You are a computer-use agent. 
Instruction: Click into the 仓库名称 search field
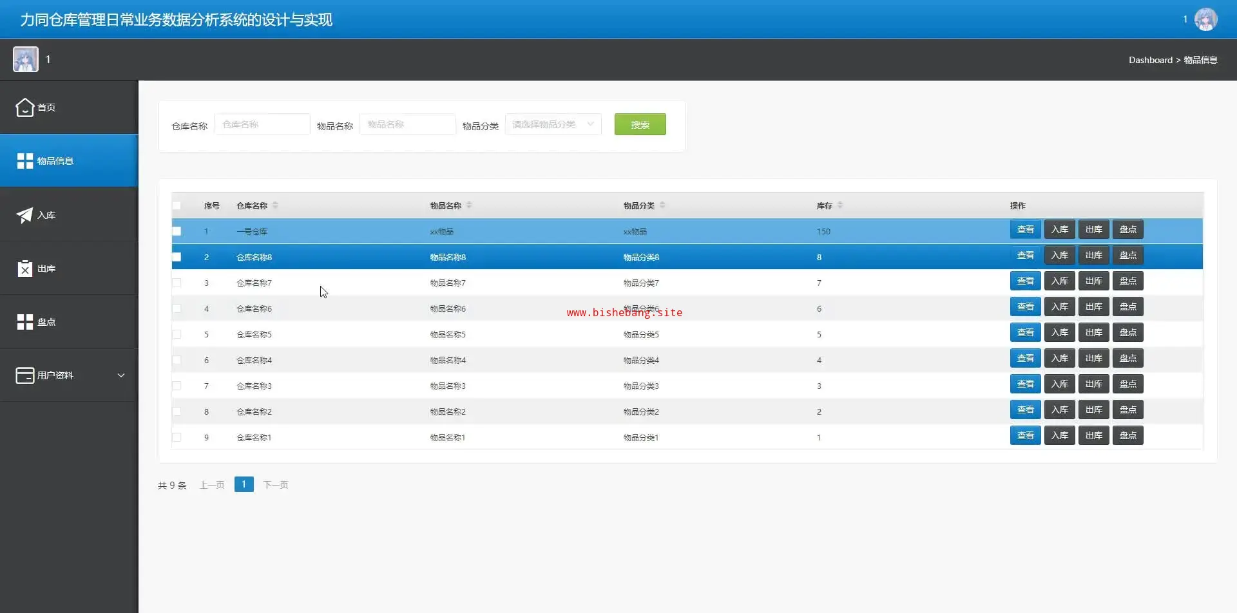pyautogui.click(x=262, y=124)
